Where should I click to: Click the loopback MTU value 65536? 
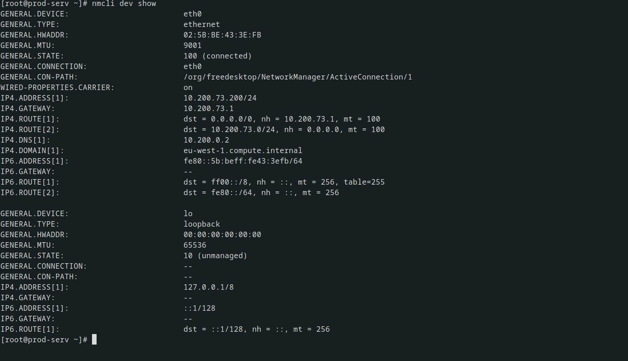195,245
